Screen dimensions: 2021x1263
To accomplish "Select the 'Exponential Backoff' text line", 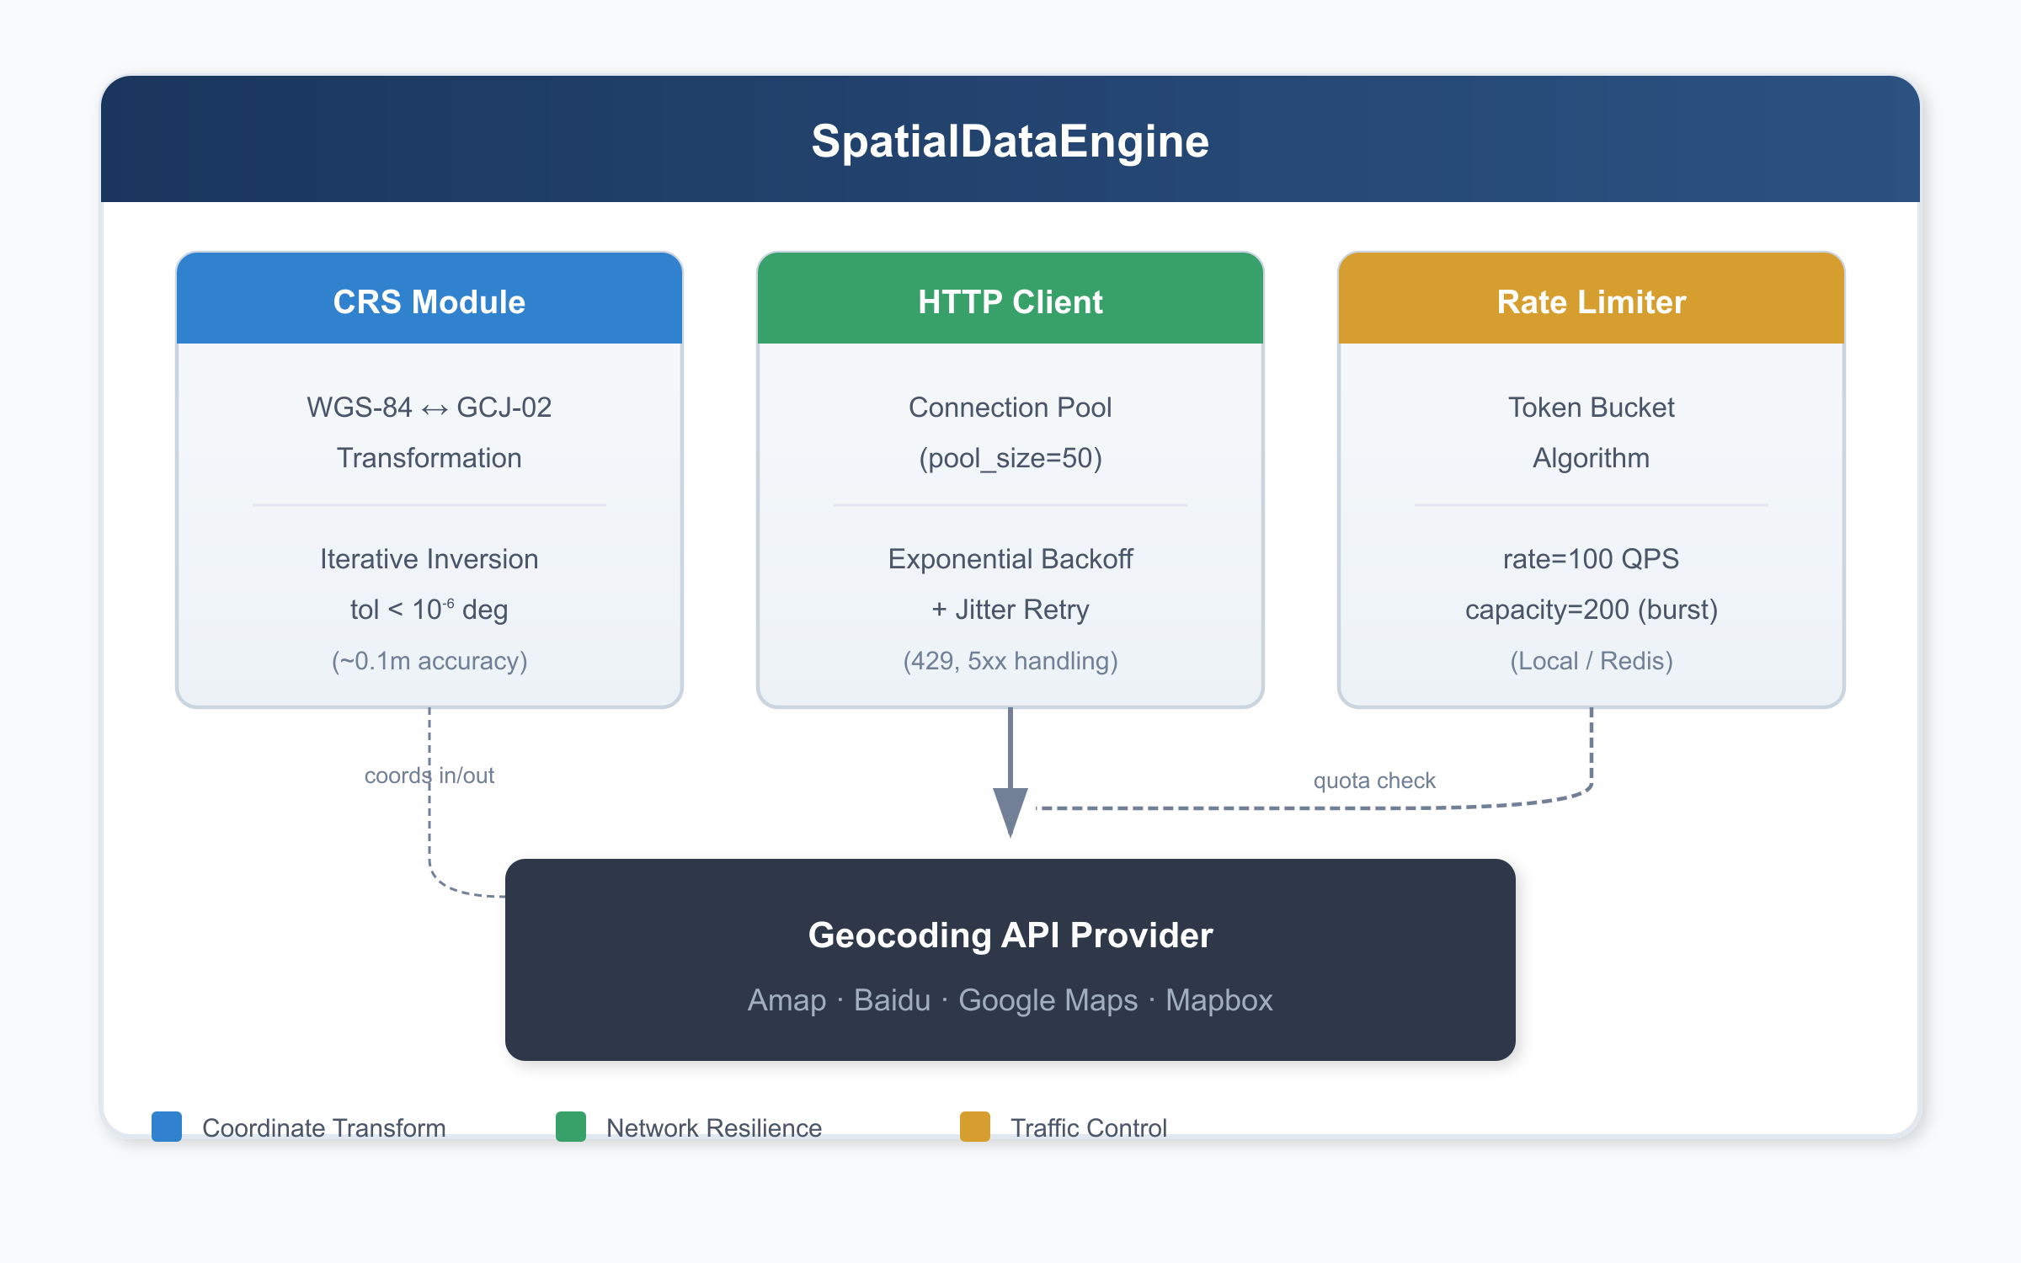I will (x=1010, y=559).
